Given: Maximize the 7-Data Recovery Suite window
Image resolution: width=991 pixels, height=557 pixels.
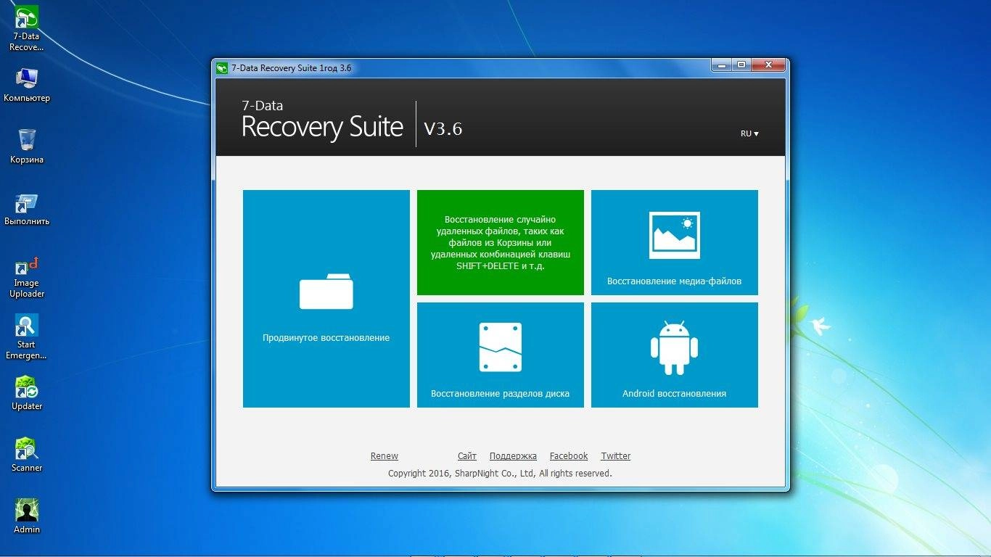Looking at the screenshot, I should tap(741, 65).
